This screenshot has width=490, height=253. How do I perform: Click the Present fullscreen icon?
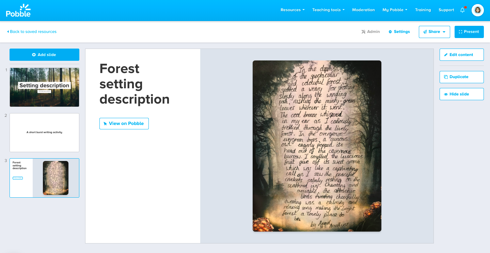point(460,32)
